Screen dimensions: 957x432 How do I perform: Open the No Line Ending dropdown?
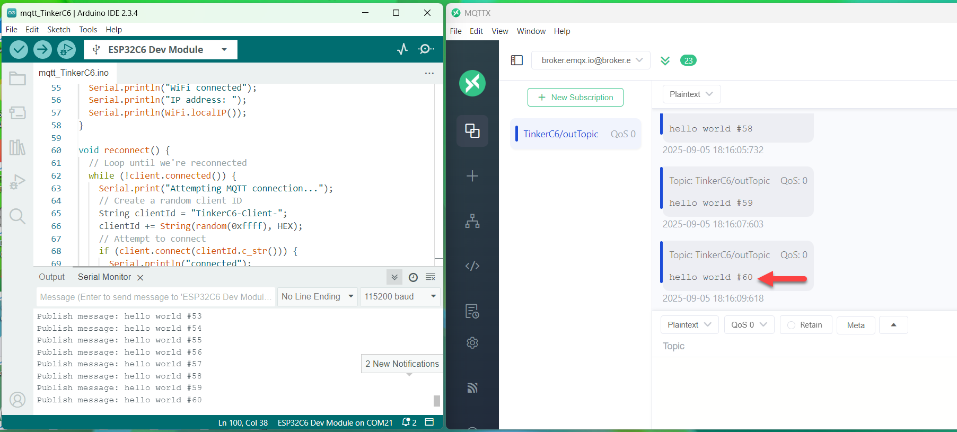click(x=317, y=297)
